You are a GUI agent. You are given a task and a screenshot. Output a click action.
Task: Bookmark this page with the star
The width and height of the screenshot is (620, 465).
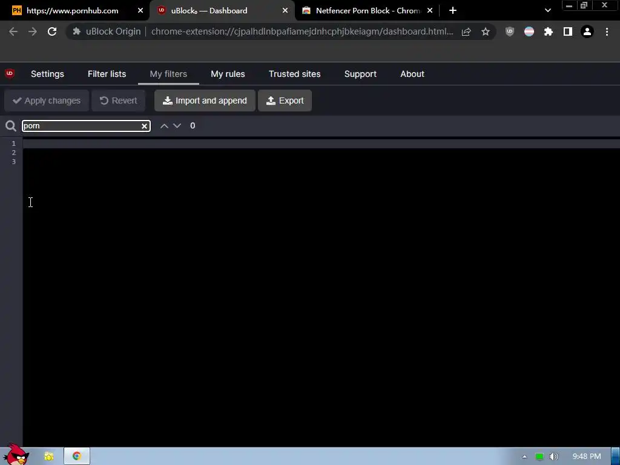pos(486,31)
